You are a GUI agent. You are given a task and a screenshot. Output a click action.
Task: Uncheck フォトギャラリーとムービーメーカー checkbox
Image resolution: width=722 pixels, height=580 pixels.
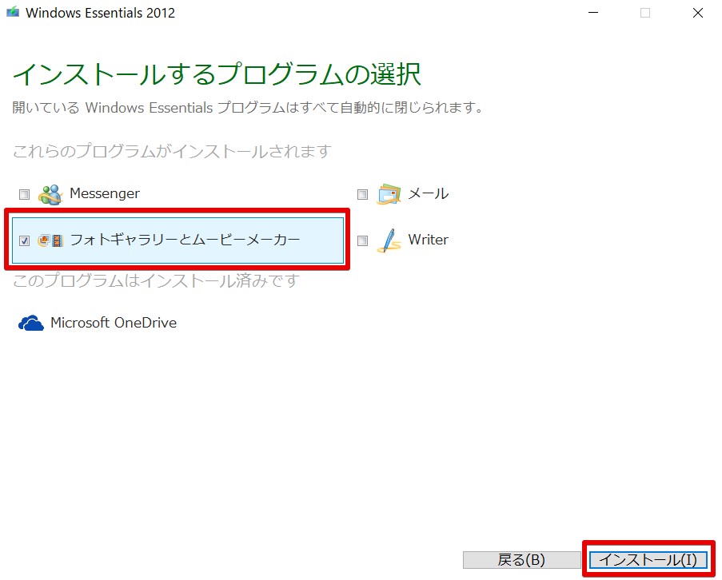click(x=24, y=240)
